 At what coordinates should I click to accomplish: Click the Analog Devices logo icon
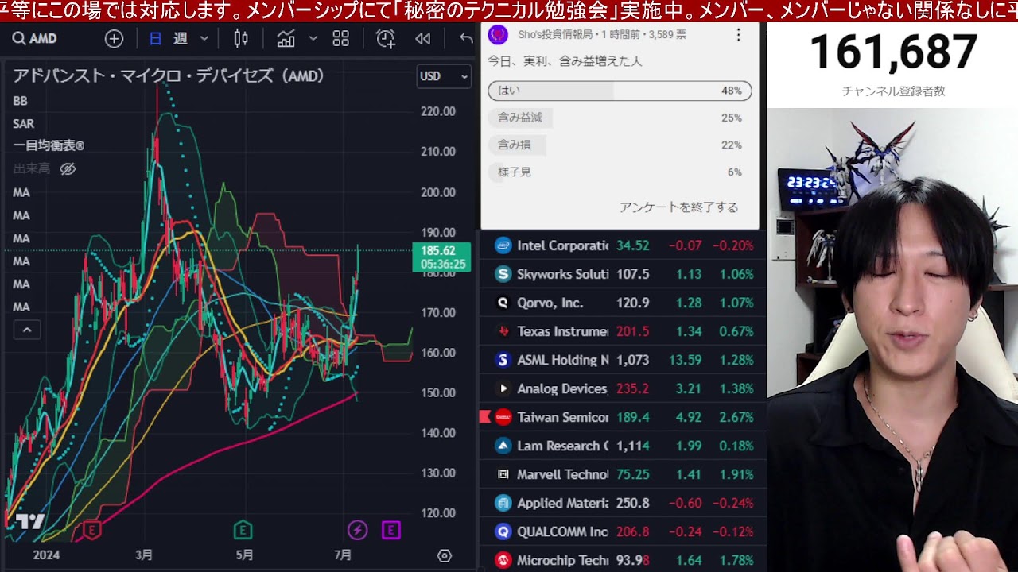[x=503, y=388]
